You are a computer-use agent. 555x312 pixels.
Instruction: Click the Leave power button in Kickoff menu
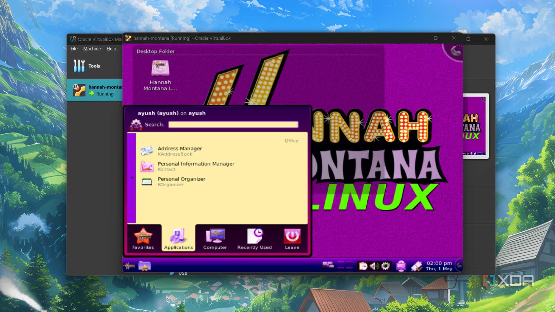point(292,238)
